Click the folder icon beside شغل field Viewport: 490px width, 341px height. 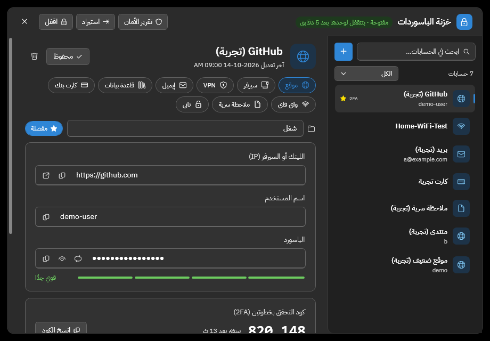point(311,128)
